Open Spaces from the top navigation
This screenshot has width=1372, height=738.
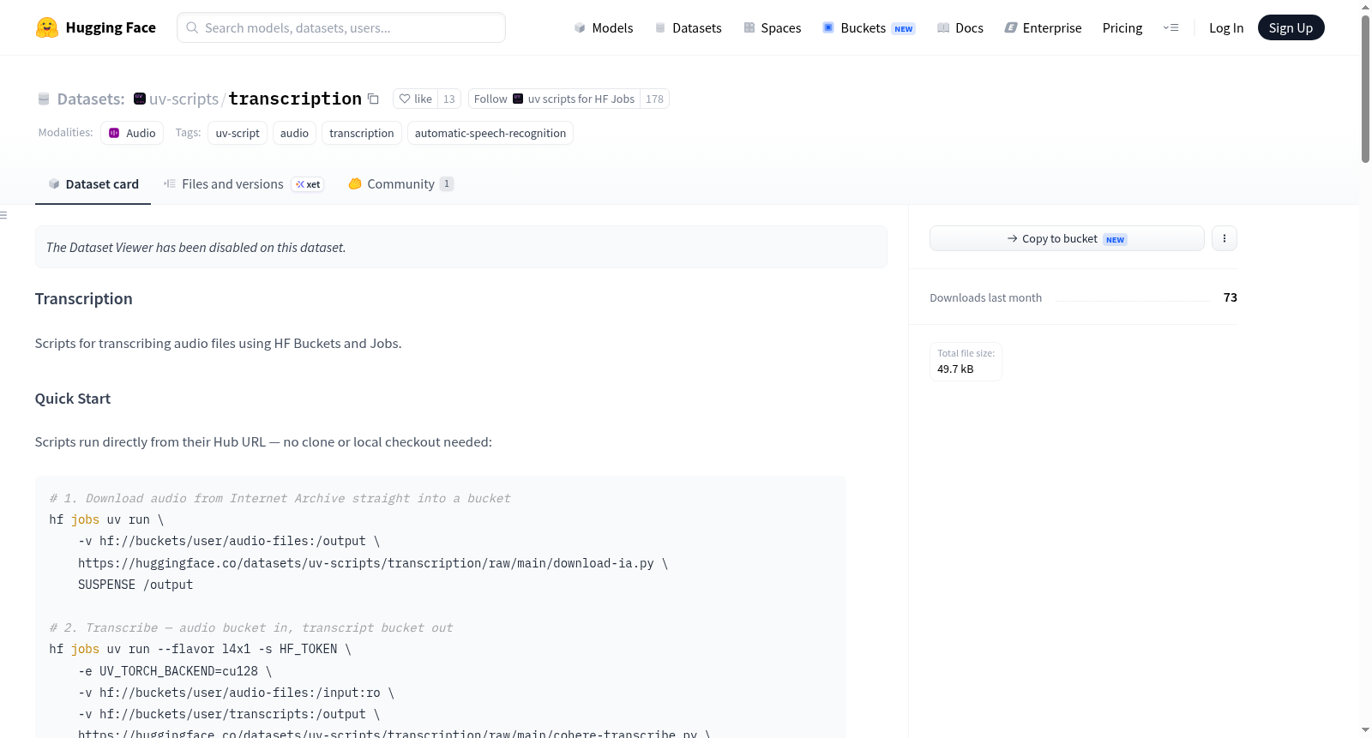click(773, 27)
